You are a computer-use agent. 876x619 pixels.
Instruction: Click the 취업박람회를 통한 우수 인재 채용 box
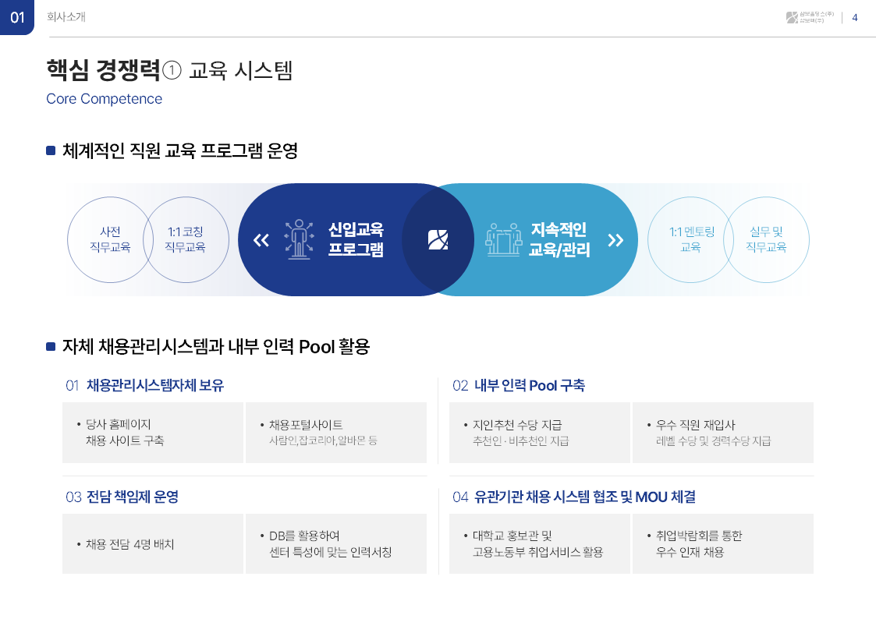(722, 544)
